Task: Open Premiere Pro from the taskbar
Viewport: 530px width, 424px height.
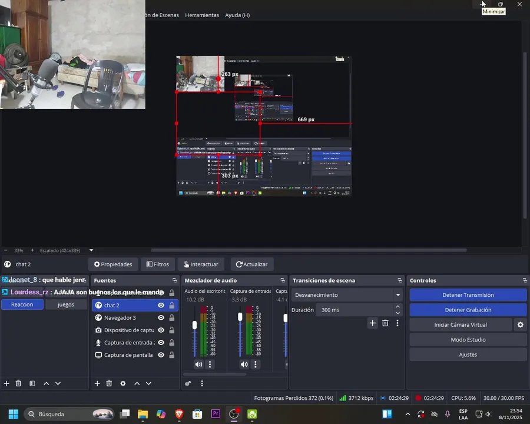Action: (x=216, y=413)
